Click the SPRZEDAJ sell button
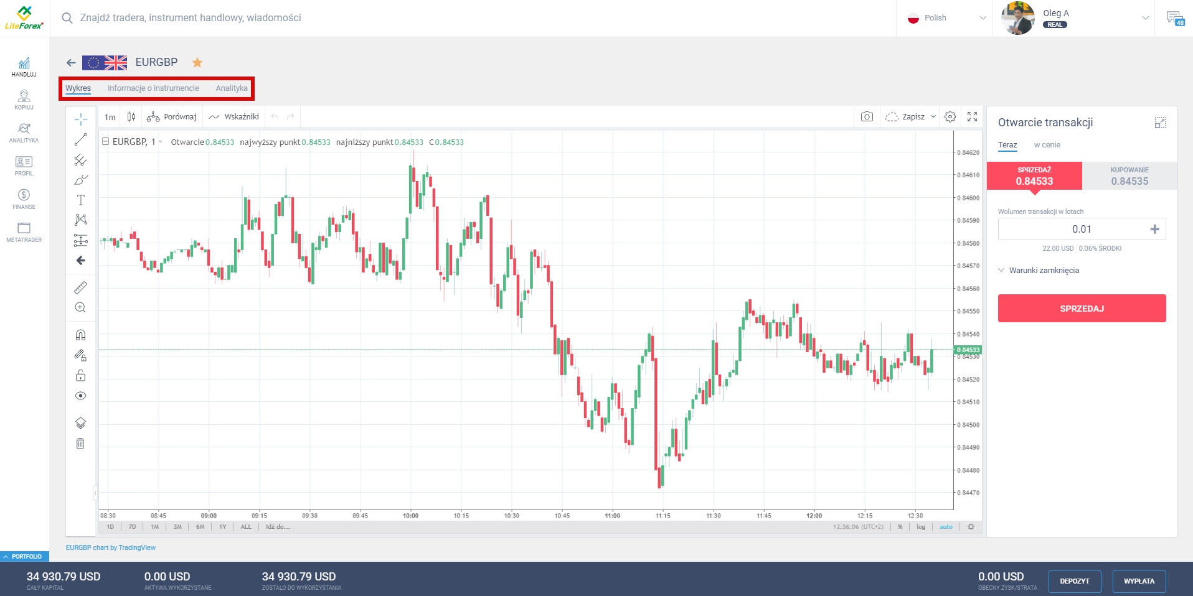This screenshot has width=1193, height=596. point(1082,308)
